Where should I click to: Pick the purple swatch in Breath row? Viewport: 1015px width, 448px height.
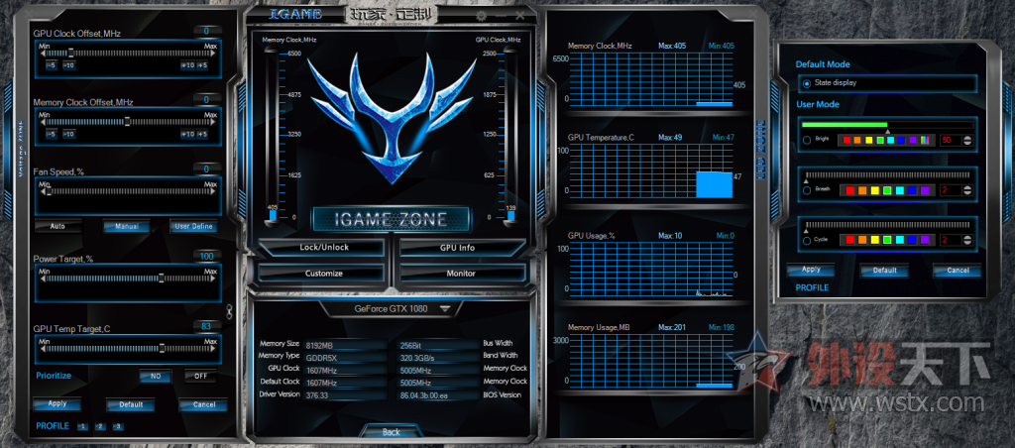[926, 190]
